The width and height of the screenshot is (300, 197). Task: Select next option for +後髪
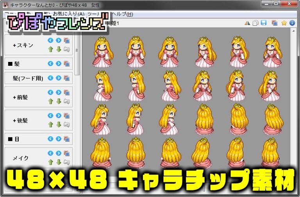[59, 116]
